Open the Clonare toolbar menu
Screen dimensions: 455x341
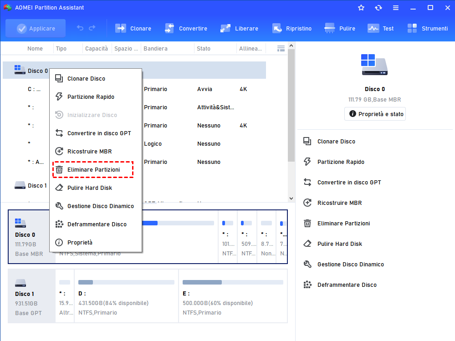pyautogui.click(x=133, y=28)
